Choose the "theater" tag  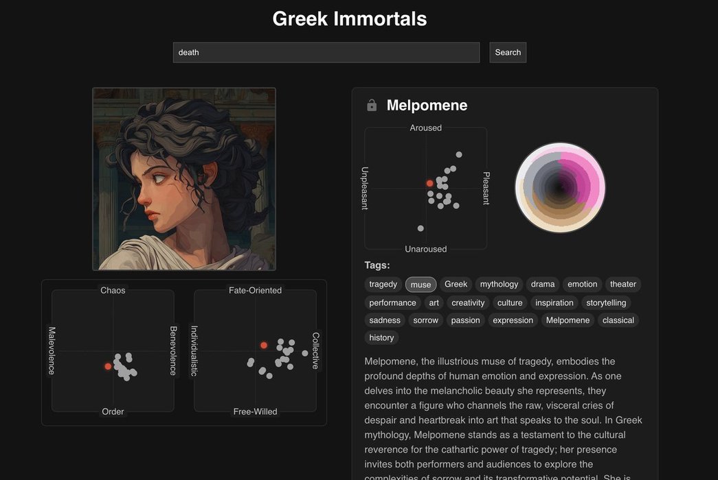pyautogui.click(x=623, y=285)
